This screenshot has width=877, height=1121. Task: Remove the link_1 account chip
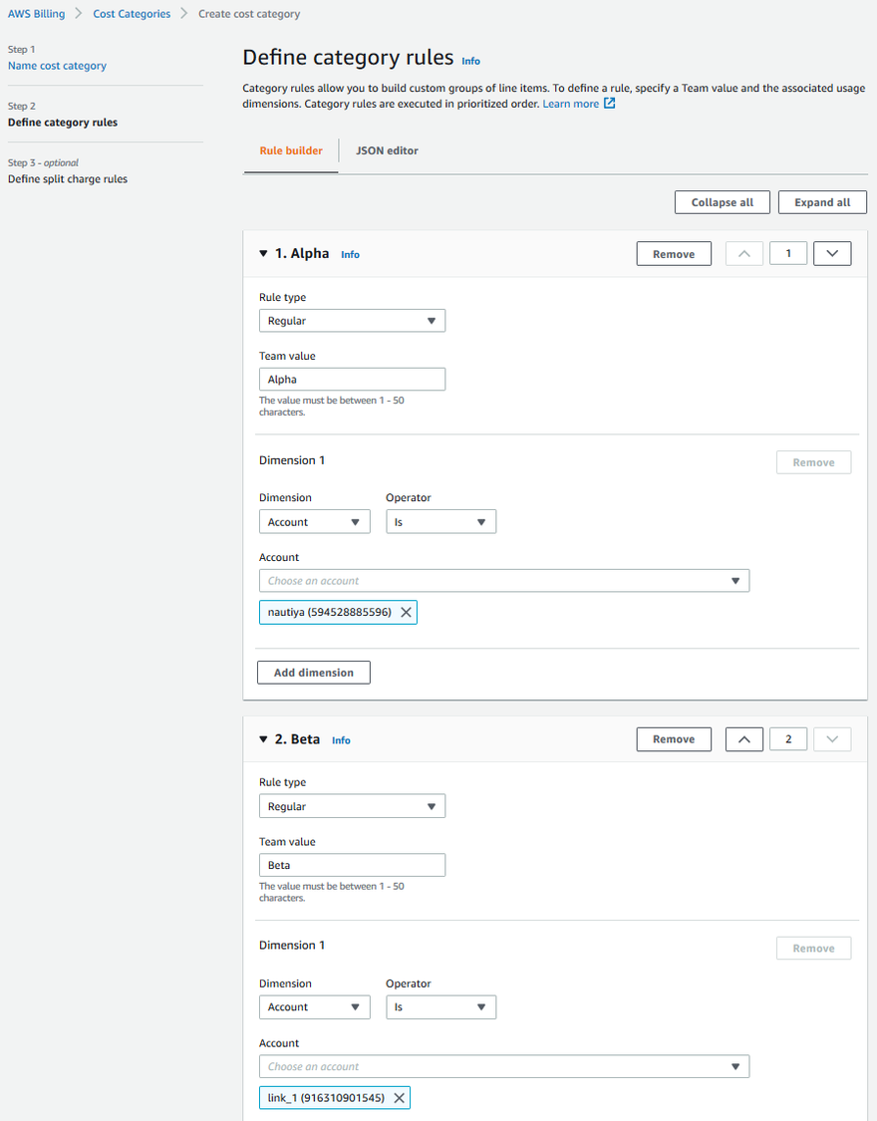pos(399,1098)
